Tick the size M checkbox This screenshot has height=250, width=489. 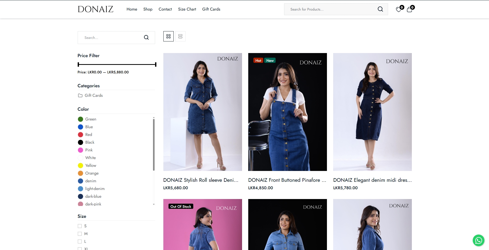click(x=80, y=234)
